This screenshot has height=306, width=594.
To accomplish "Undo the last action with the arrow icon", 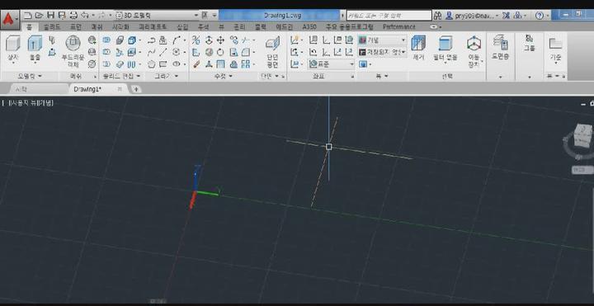I will point(85,16).
